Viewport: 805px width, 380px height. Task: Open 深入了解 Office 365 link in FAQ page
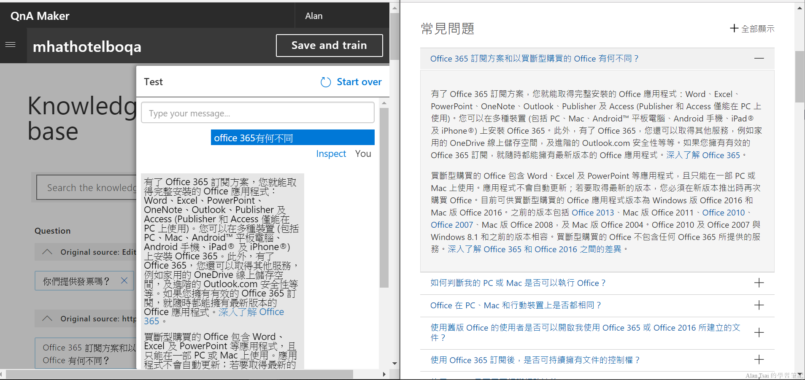coord(703,155)
